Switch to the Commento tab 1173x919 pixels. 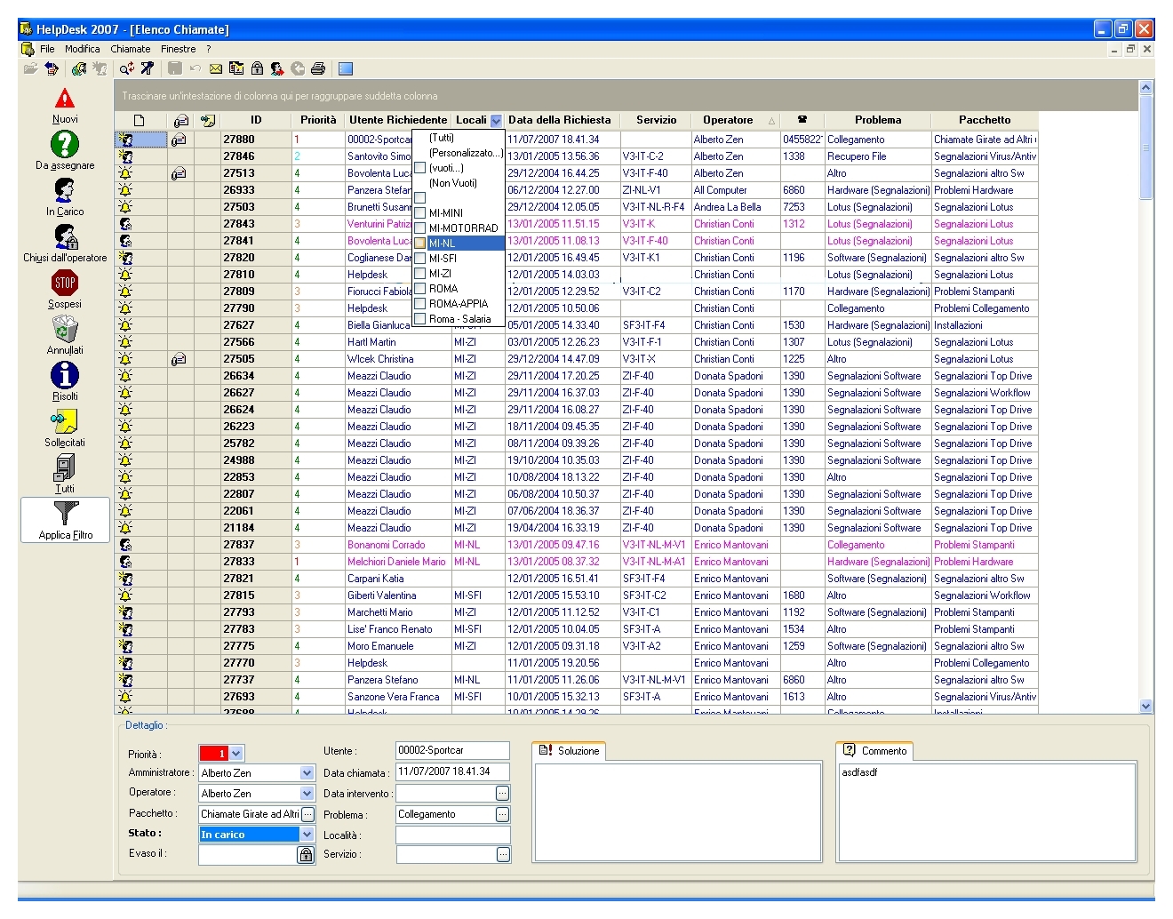pos(875,751)
